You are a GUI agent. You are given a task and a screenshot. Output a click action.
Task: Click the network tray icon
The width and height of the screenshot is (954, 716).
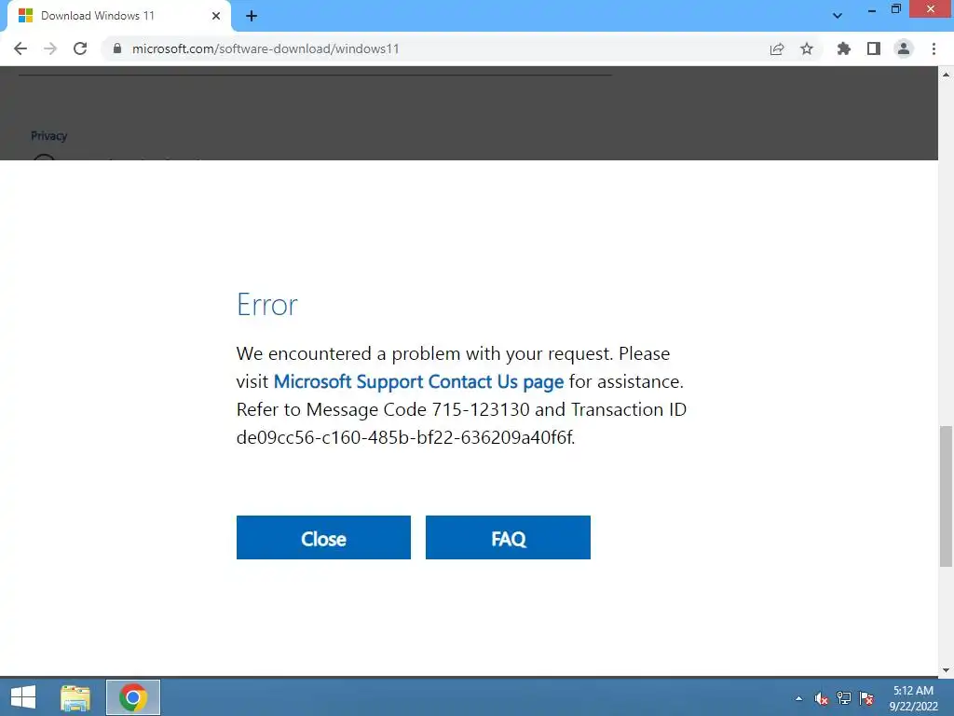(x=844, y=698)
